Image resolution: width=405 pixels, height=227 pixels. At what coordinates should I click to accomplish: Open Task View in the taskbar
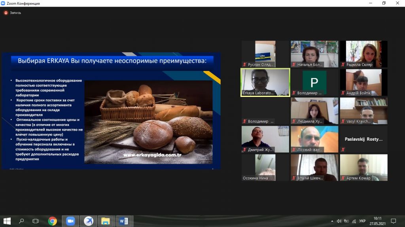point(36,221)
